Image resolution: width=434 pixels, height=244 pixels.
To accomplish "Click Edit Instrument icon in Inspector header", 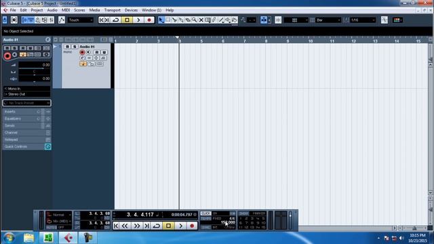I will pos(48,40).
